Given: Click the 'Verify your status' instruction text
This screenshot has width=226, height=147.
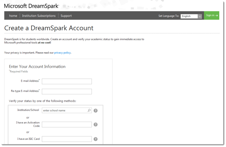Looking at the screenshot, I should click(x=43, y=101).
